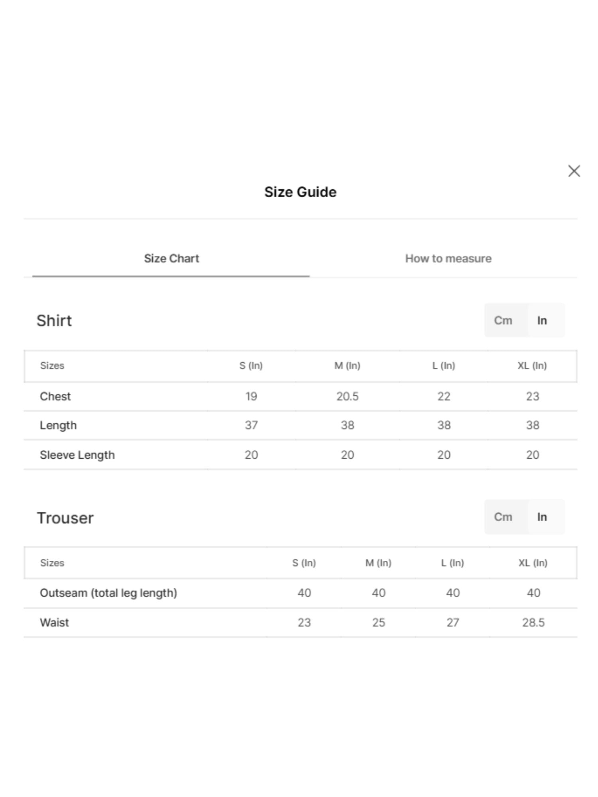Click the Shirt section title
Viewport: 598px width, 797px height.
pyautogui.click(x=54, y=320)
